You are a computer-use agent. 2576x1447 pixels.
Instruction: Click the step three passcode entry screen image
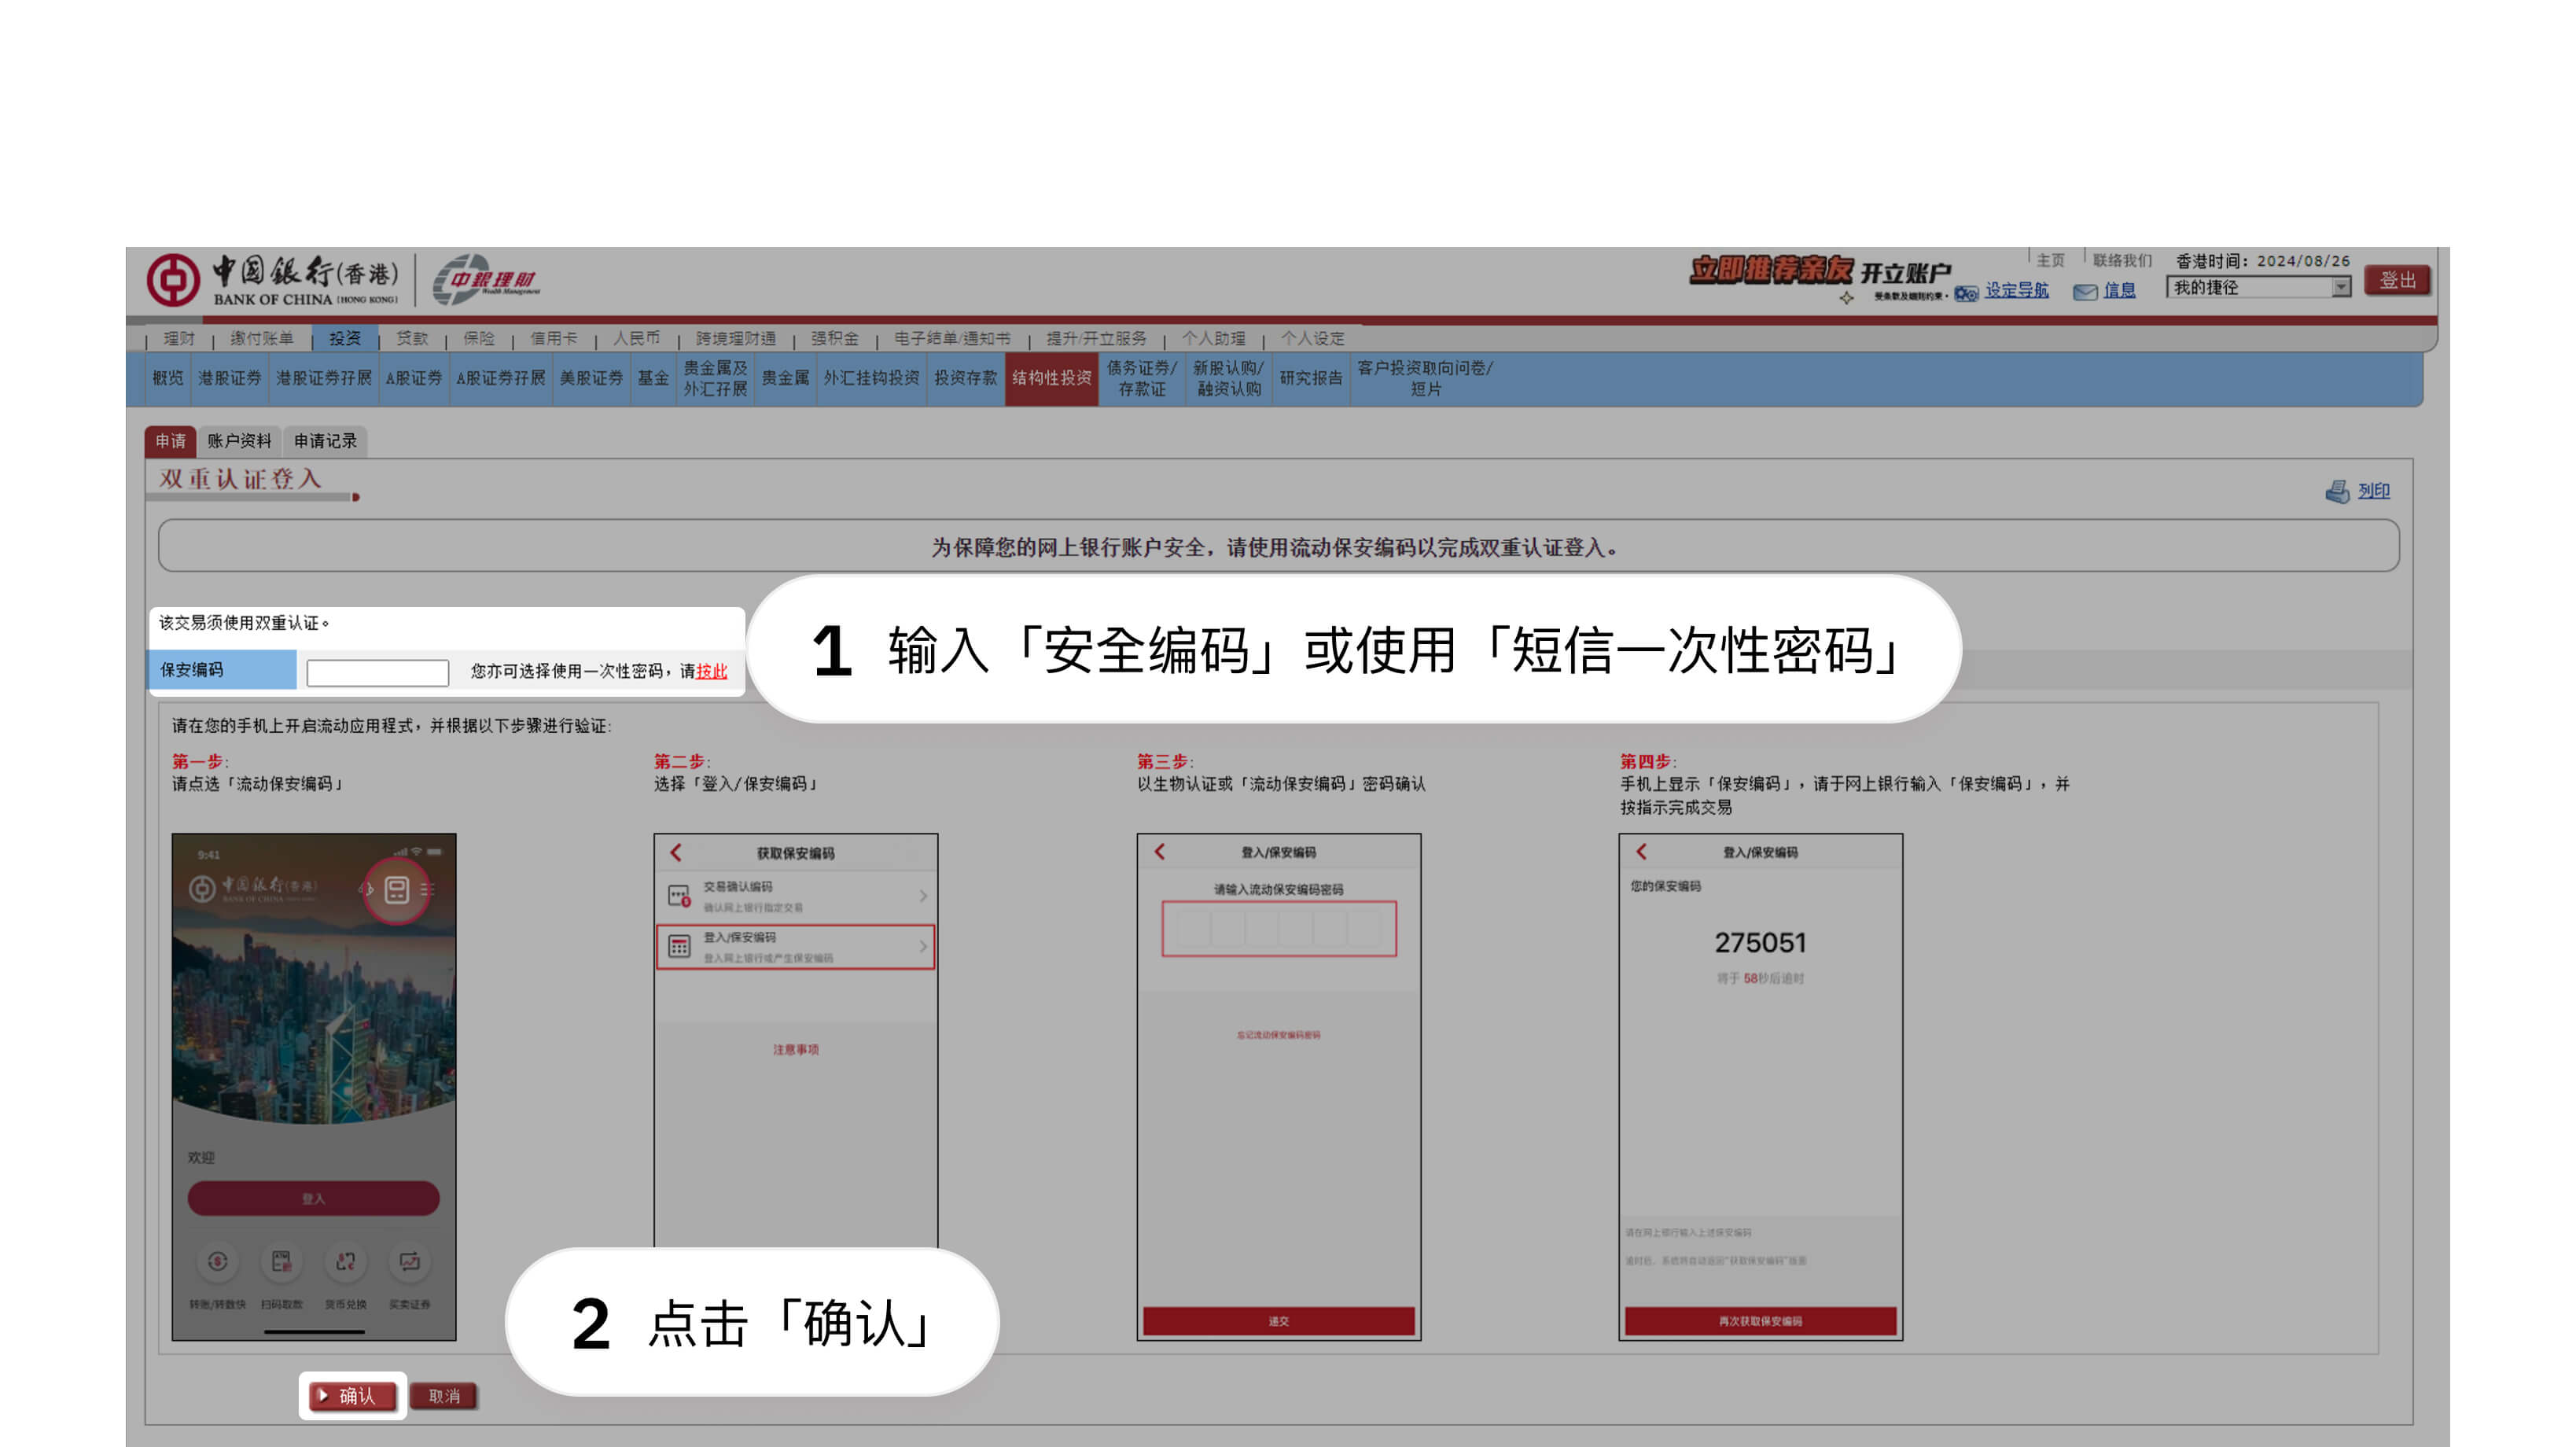(1279, 1087)
